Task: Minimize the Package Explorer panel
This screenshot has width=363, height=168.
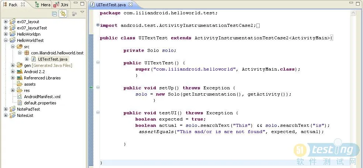Action: click(x=76, y=3)
